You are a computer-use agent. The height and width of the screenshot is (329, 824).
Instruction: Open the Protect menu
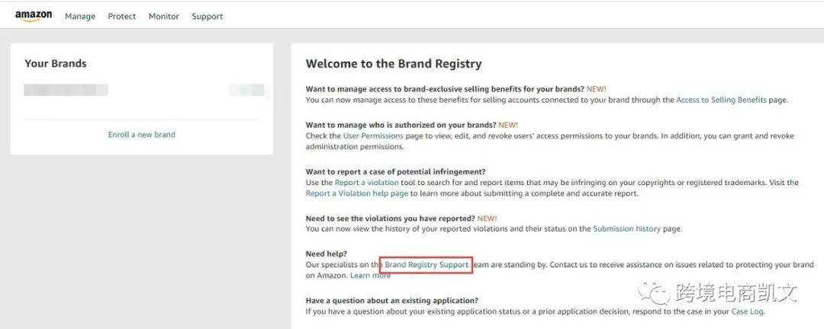click(122, 17)
